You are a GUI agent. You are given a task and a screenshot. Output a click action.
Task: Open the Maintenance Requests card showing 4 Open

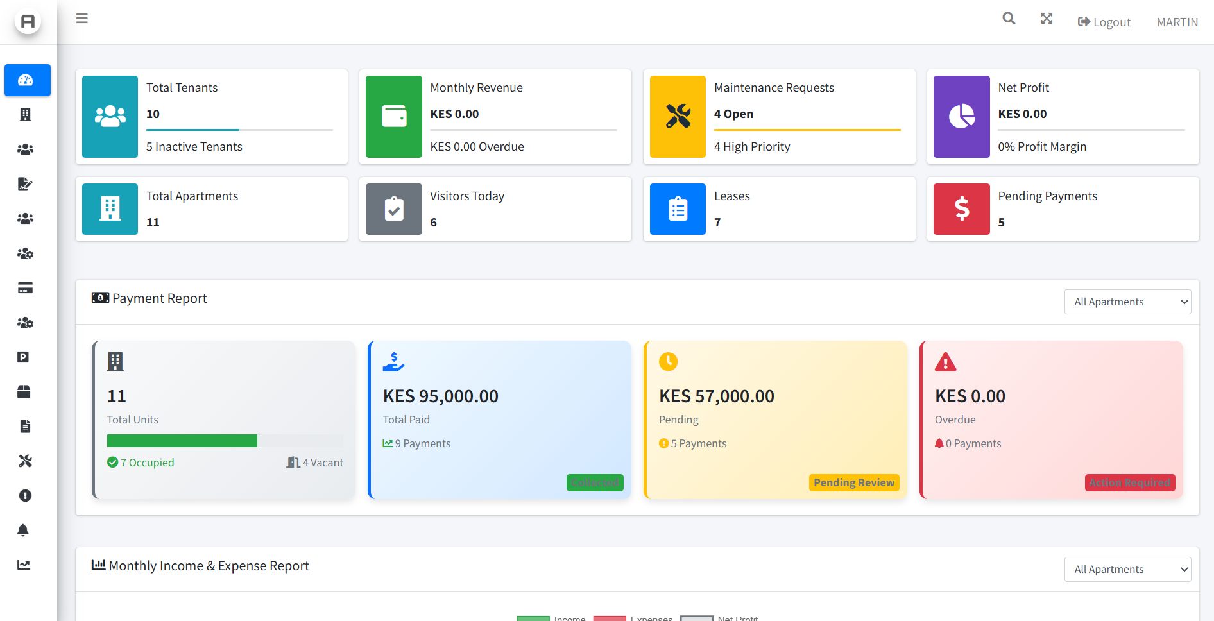coord(778,117)
